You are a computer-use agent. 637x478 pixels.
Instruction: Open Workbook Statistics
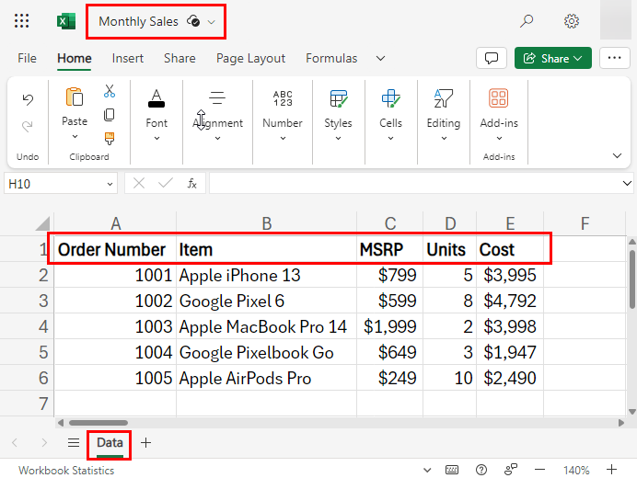(66, 471)
